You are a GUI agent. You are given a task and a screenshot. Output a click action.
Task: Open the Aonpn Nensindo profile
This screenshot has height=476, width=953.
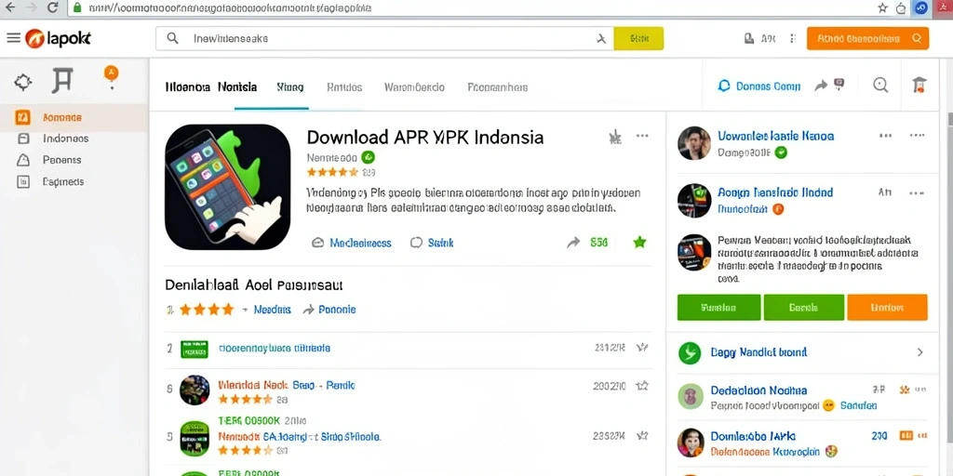click(775, 192)
